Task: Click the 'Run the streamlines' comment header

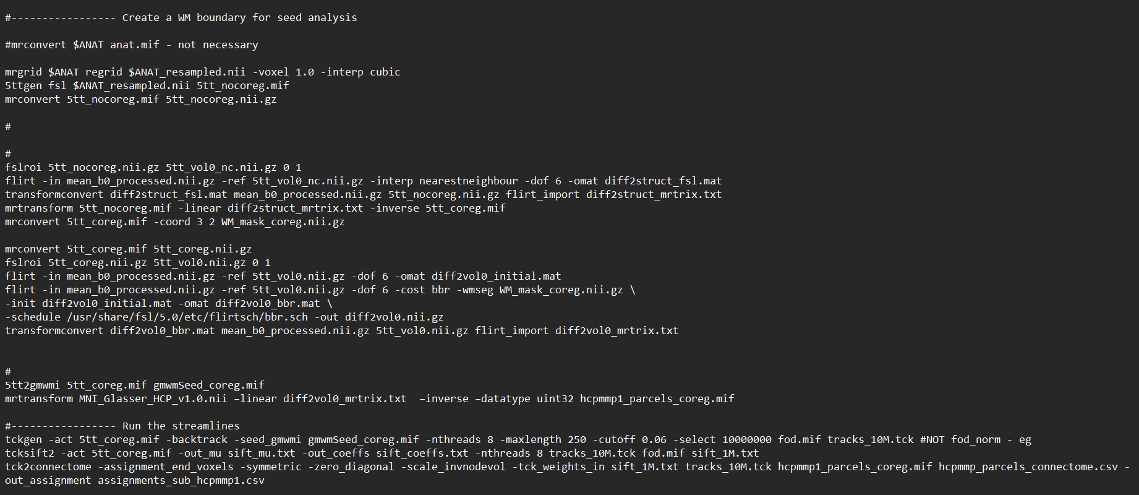Action: click(122, 426)
